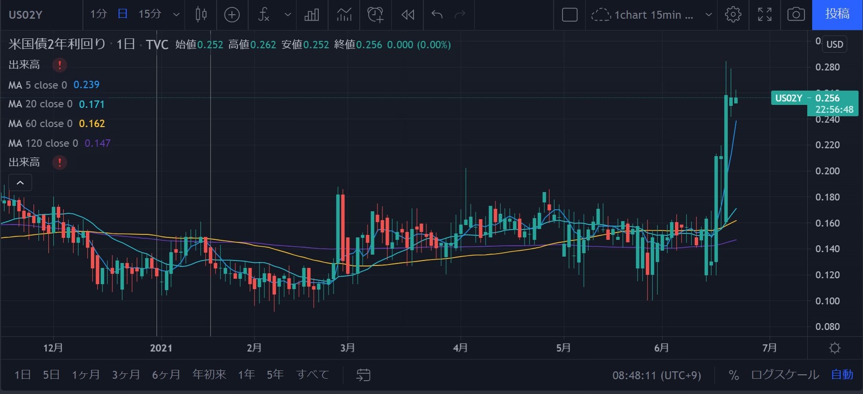Viewport: 863px width, 394px height.
Task: Switch to the 15分 interval
Action: (x=150, y=14)
